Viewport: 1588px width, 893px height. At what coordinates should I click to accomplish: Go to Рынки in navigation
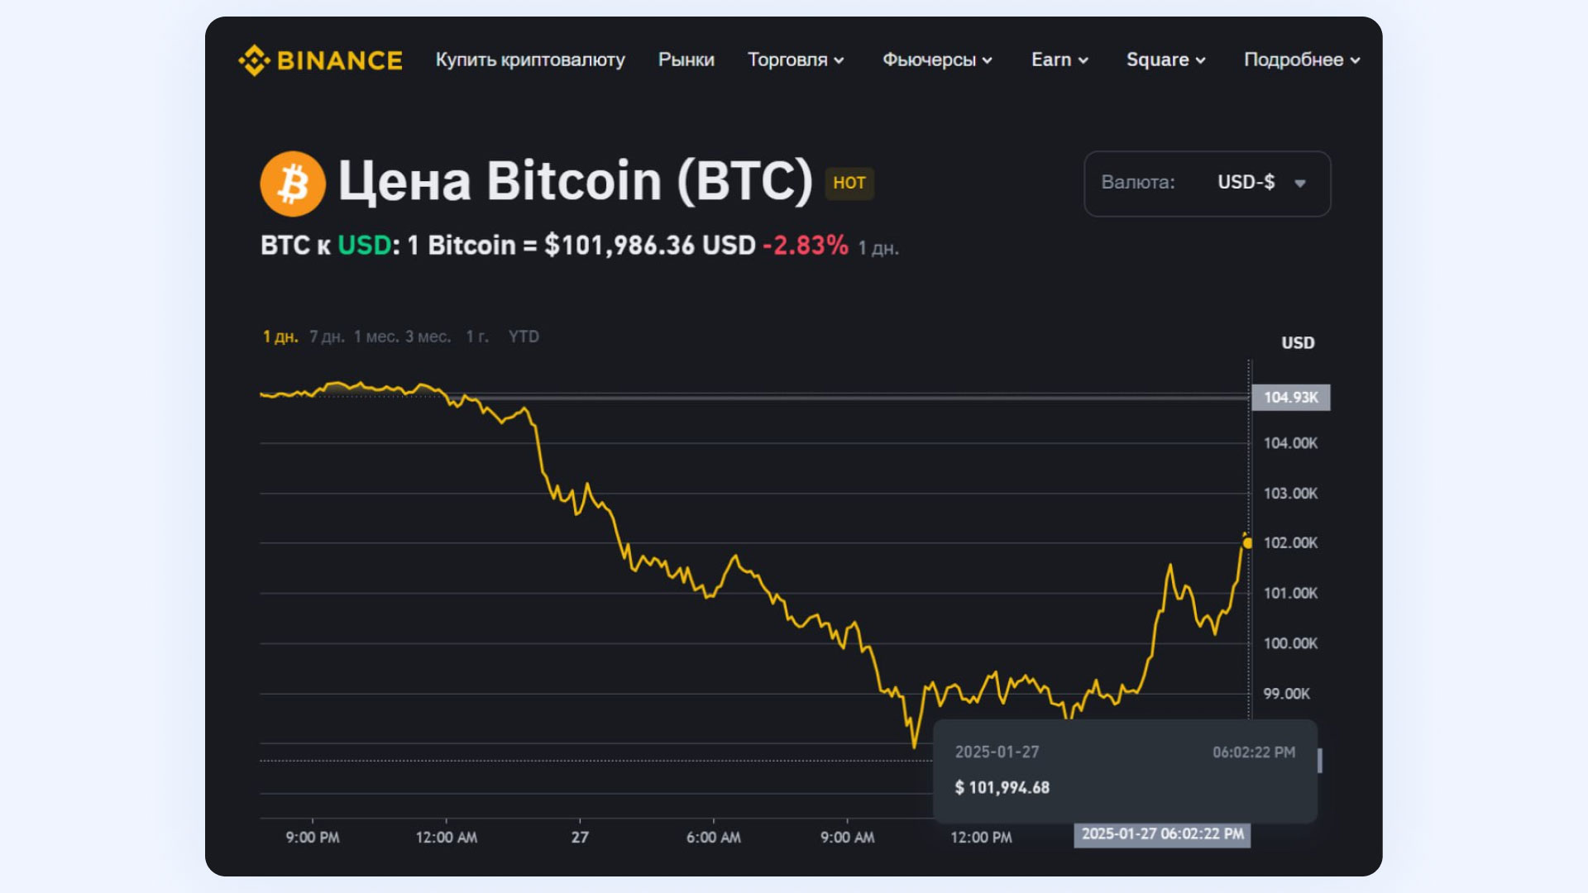click(686, 60)
